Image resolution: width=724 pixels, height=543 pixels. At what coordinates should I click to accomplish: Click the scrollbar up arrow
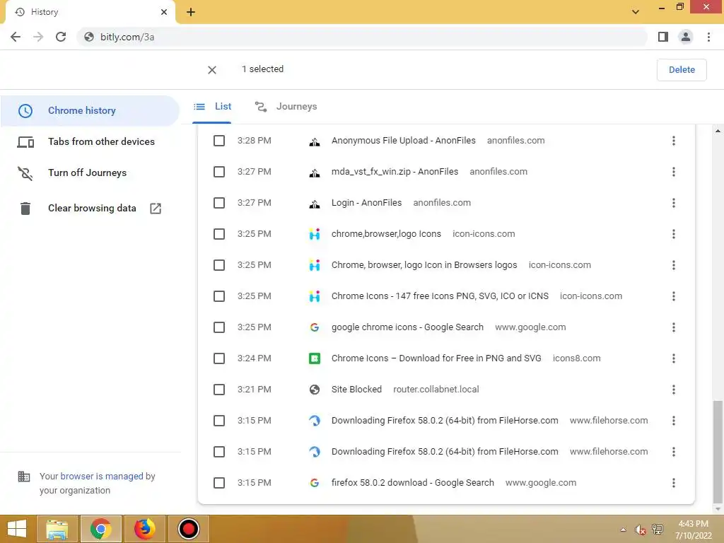coord(718,131)
